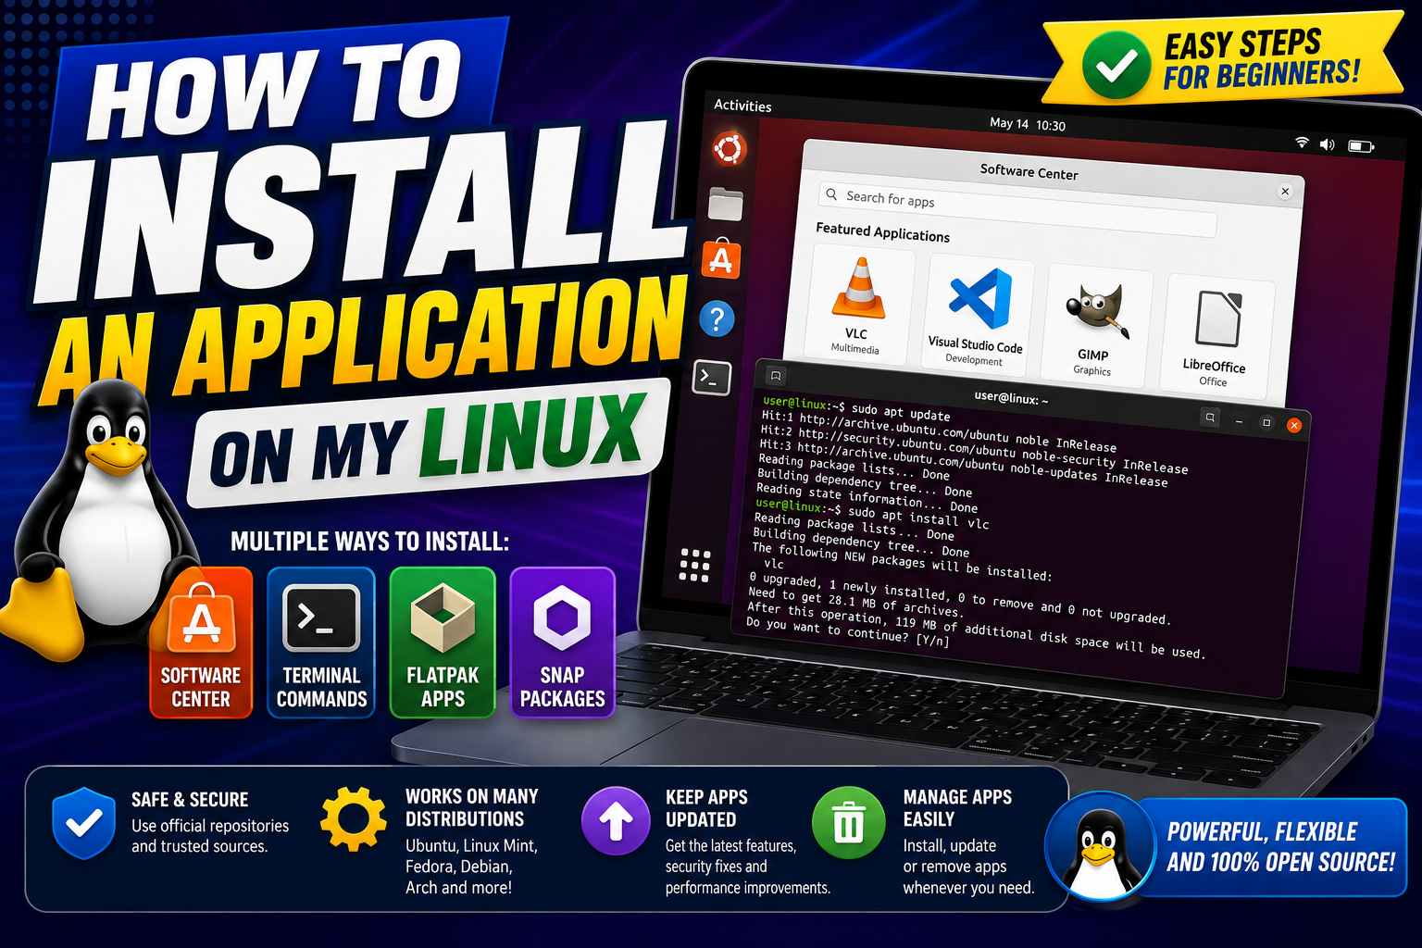This screenshot has width=1422, height=948.
Task: Click the green trash manage icon
Action: [848, 822]
